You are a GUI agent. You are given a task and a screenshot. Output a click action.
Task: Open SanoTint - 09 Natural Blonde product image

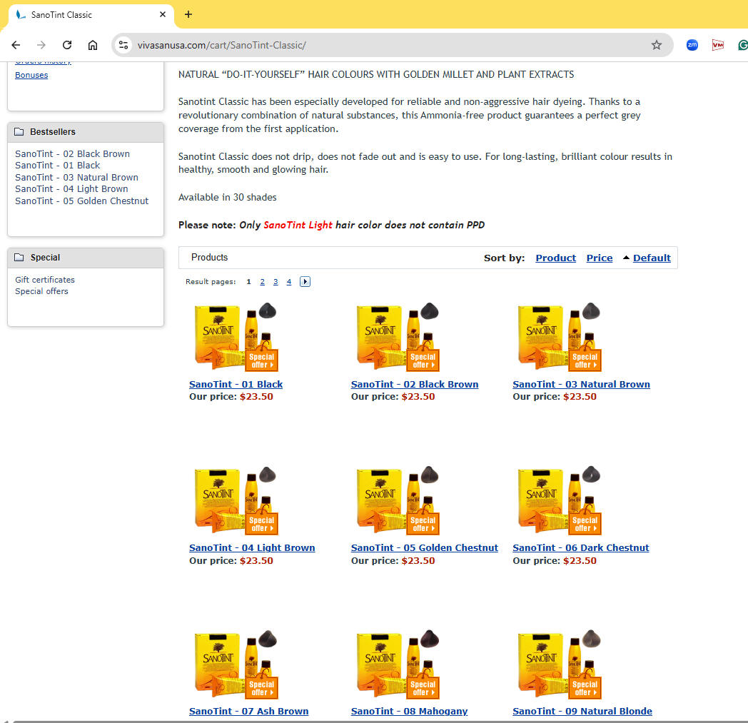[x=560, y=664]
